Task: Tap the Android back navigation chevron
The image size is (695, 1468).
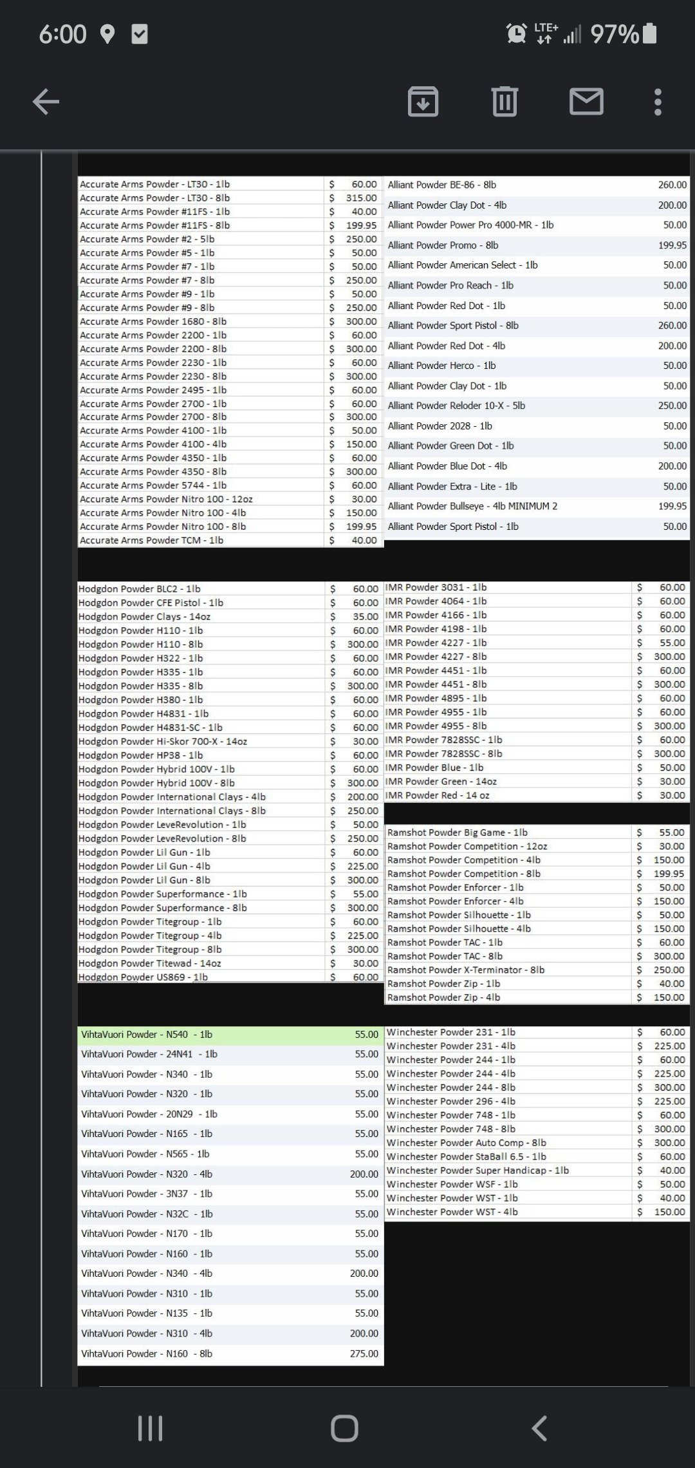Action: point(539,1428)
